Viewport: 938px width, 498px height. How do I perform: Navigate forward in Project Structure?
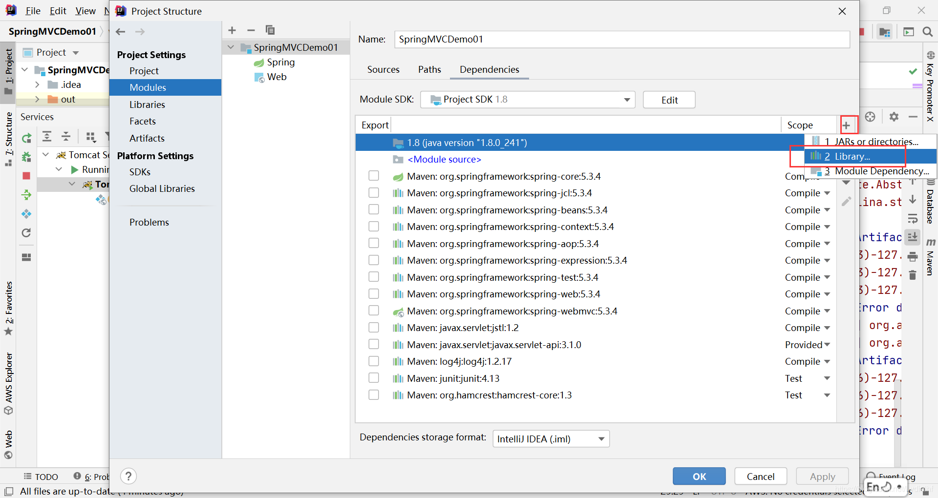pos(140,32)
